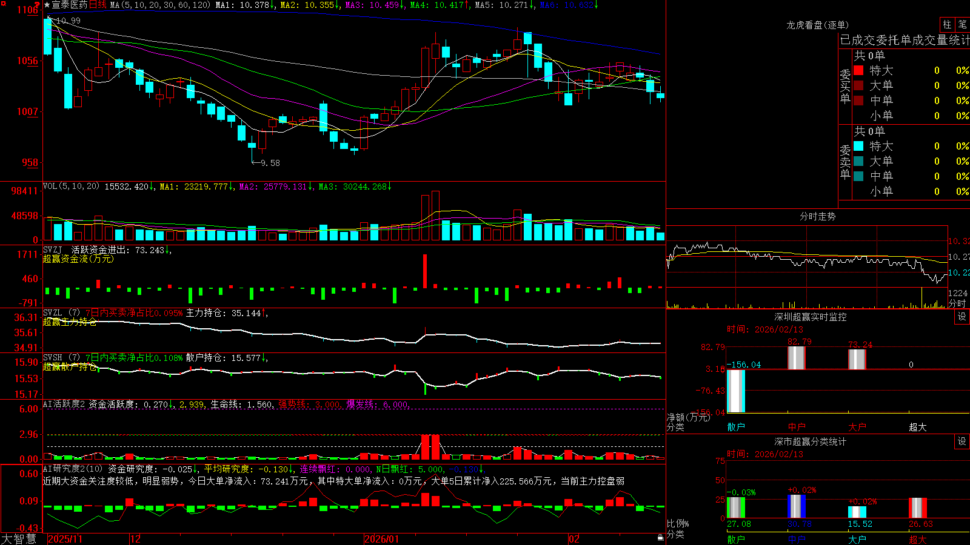Switch 龙虎看盘 to 柱 bar view
Screen dimensions: 970x545
(947, 24)
